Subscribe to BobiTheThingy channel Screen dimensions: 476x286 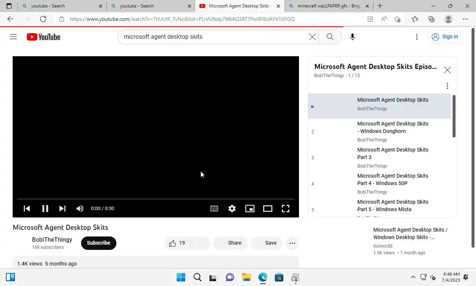click(x=99, y=243)
